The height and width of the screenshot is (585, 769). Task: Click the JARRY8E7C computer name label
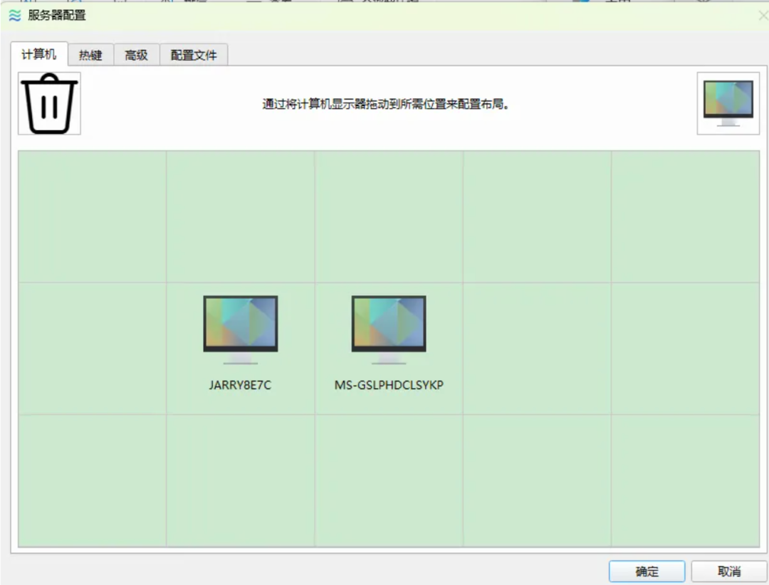[240, 385]
